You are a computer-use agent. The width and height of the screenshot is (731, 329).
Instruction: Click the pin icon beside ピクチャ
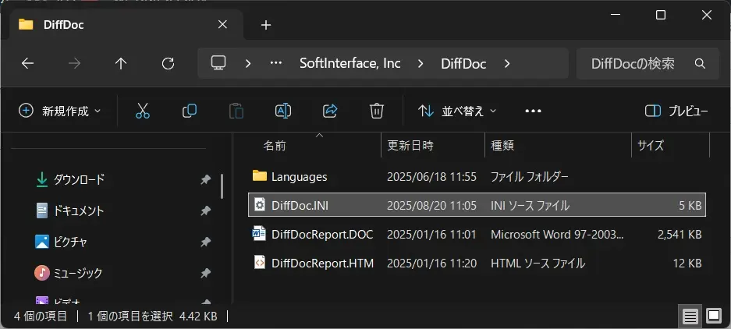point(206,242)
